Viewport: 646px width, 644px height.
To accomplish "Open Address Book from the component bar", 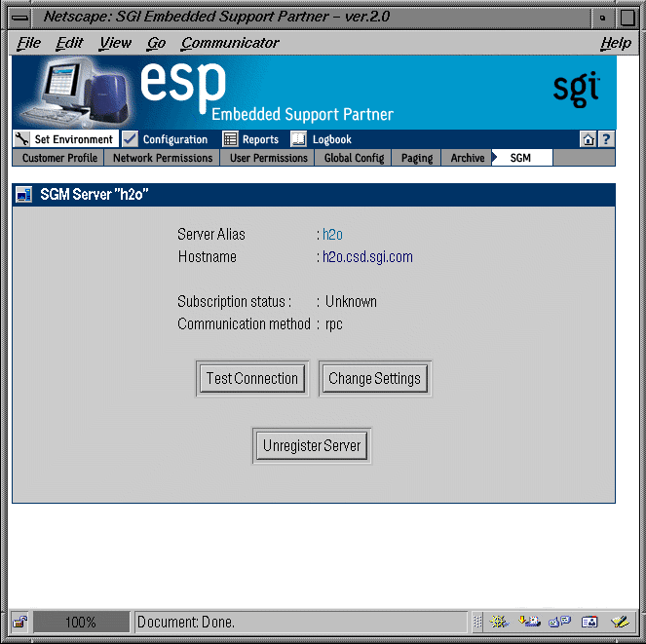I will point(589,621).
